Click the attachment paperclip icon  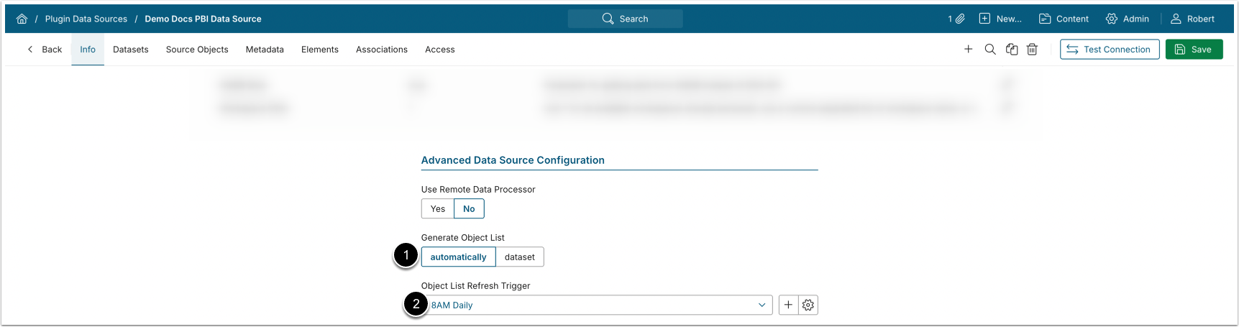(960, 19)
